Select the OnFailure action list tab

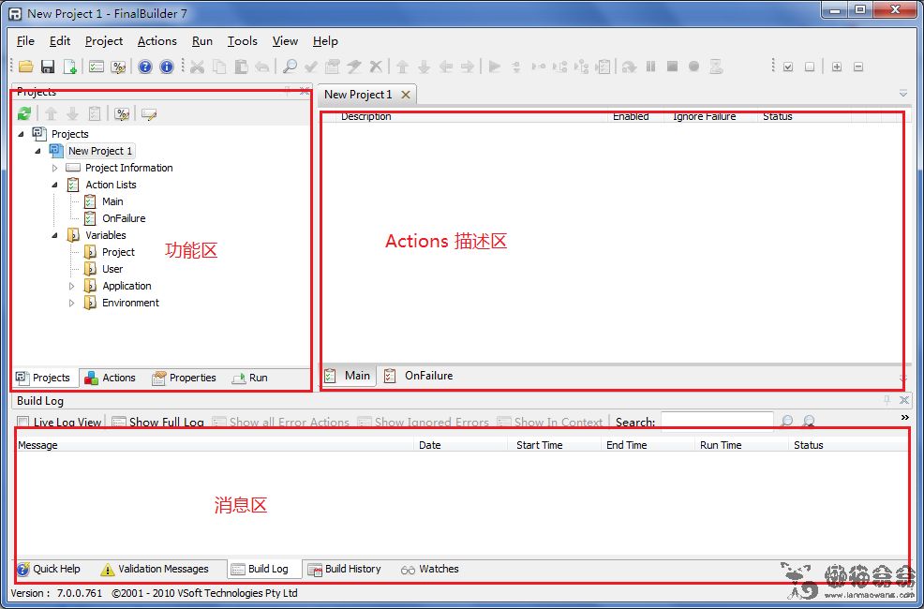418,376
